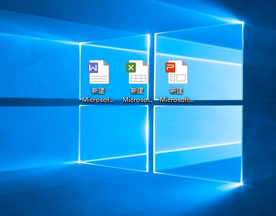Select the label text under the PowerPoint file
Image resolution: width=276 pixels, height=216 pixels.
176,95
